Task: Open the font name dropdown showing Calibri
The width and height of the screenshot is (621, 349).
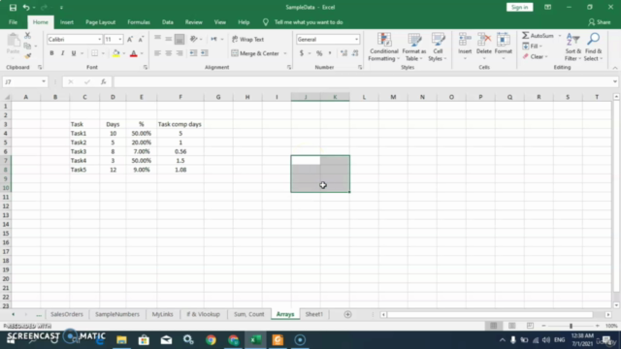Action: coord(99,39)
